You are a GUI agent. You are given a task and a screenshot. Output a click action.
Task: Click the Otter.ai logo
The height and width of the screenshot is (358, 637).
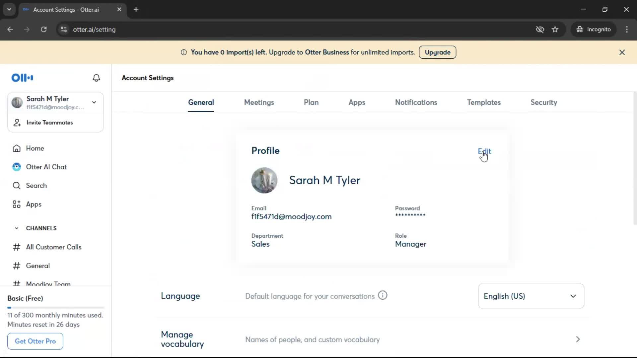point(22,78)
